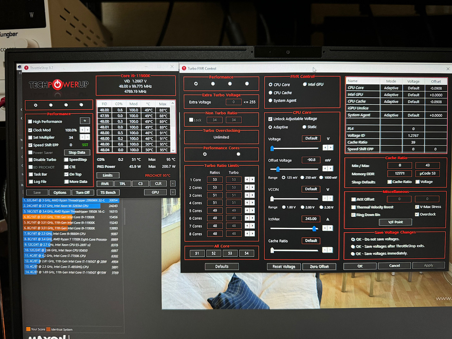
Task: Toggle SpeedStep checkbox
Action: 66,160
